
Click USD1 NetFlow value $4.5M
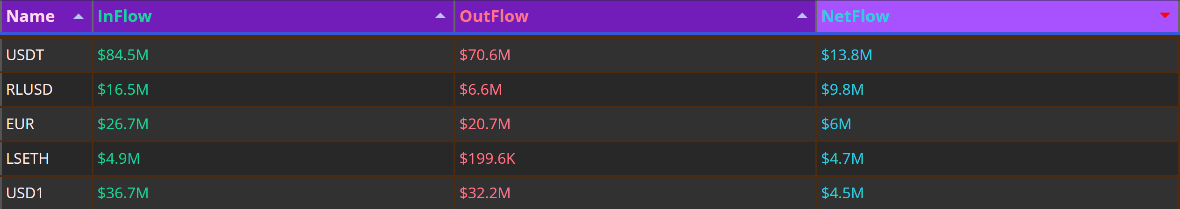point(842,193)
